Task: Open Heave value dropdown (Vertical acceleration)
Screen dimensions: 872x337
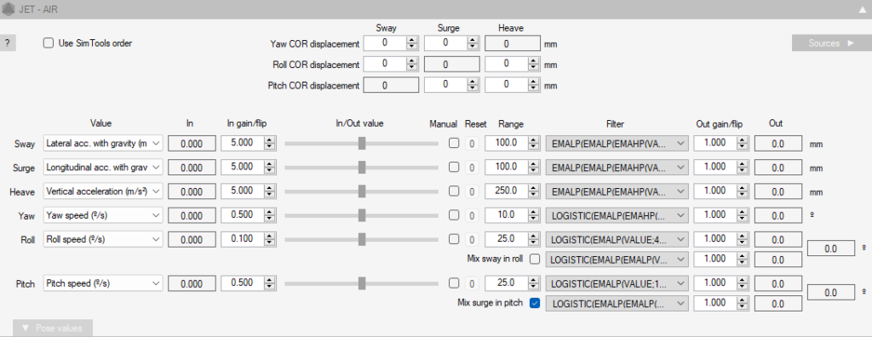Action: click(x=103, y=191)
